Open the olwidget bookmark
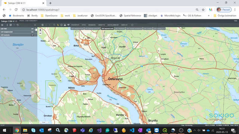This screenshot has height=134, width=239. [x=150, y=16]
